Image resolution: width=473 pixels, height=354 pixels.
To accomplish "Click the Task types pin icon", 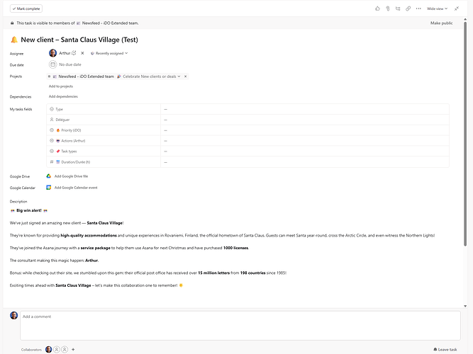I will pyautogui.click(x=58, y=152).
